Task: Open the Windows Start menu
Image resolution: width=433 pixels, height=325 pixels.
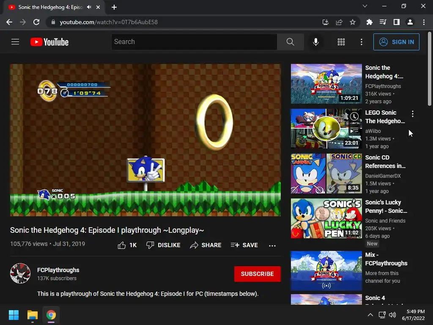Action: tap(14, 315)
